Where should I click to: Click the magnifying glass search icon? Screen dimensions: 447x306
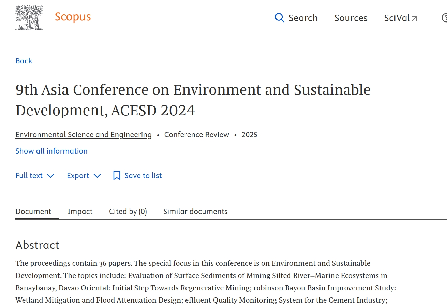pos(279,18)
